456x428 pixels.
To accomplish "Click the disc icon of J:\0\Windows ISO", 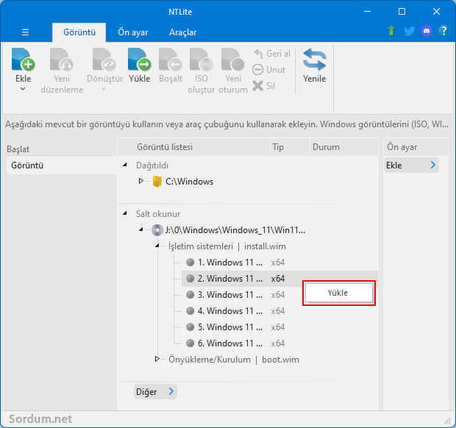I will coord(157,230).
